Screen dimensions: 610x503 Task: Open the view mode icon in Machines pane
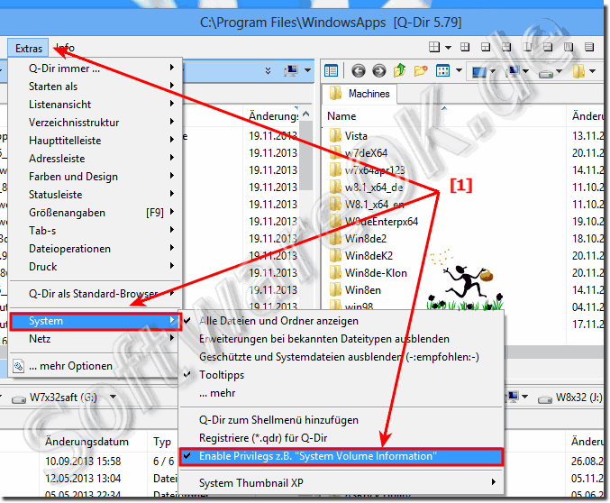[x=442, y=71]
